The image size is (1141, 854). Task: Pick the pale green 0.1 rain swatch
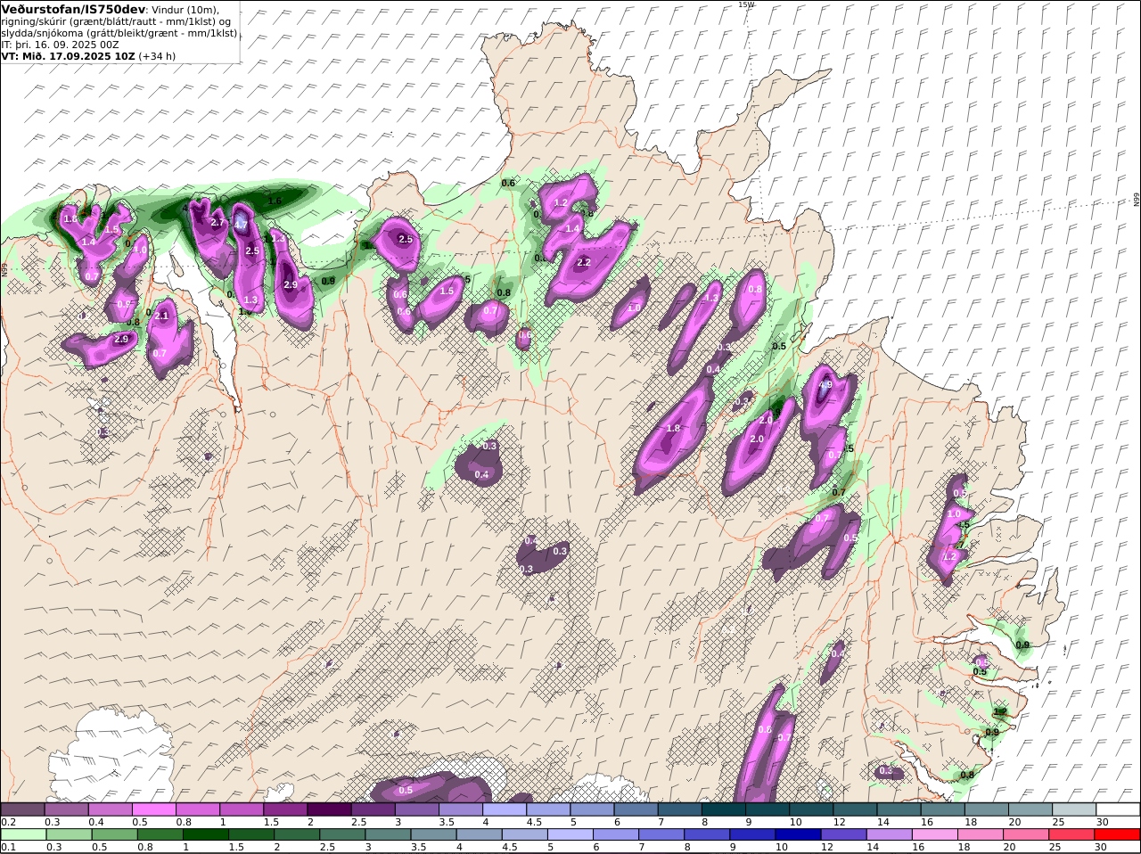22,834
